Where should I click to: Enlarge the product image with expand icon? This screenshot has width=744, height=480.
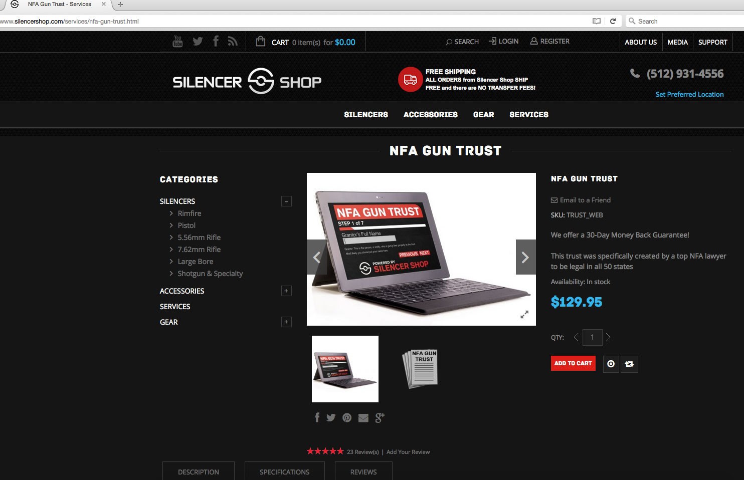point(524,314)
